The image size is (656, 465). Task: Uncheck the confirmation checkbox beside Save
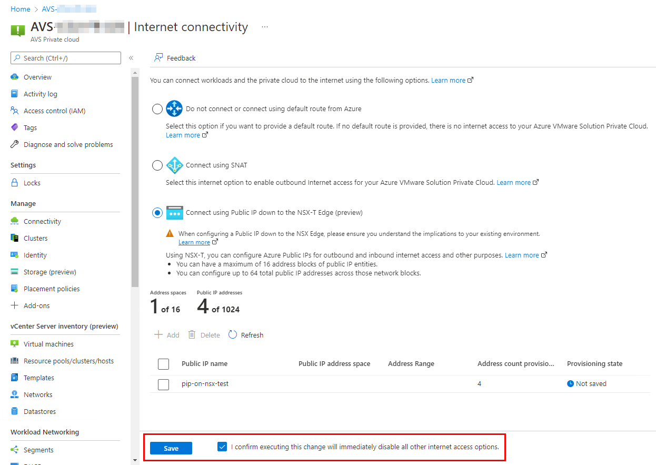click(222, 447)
